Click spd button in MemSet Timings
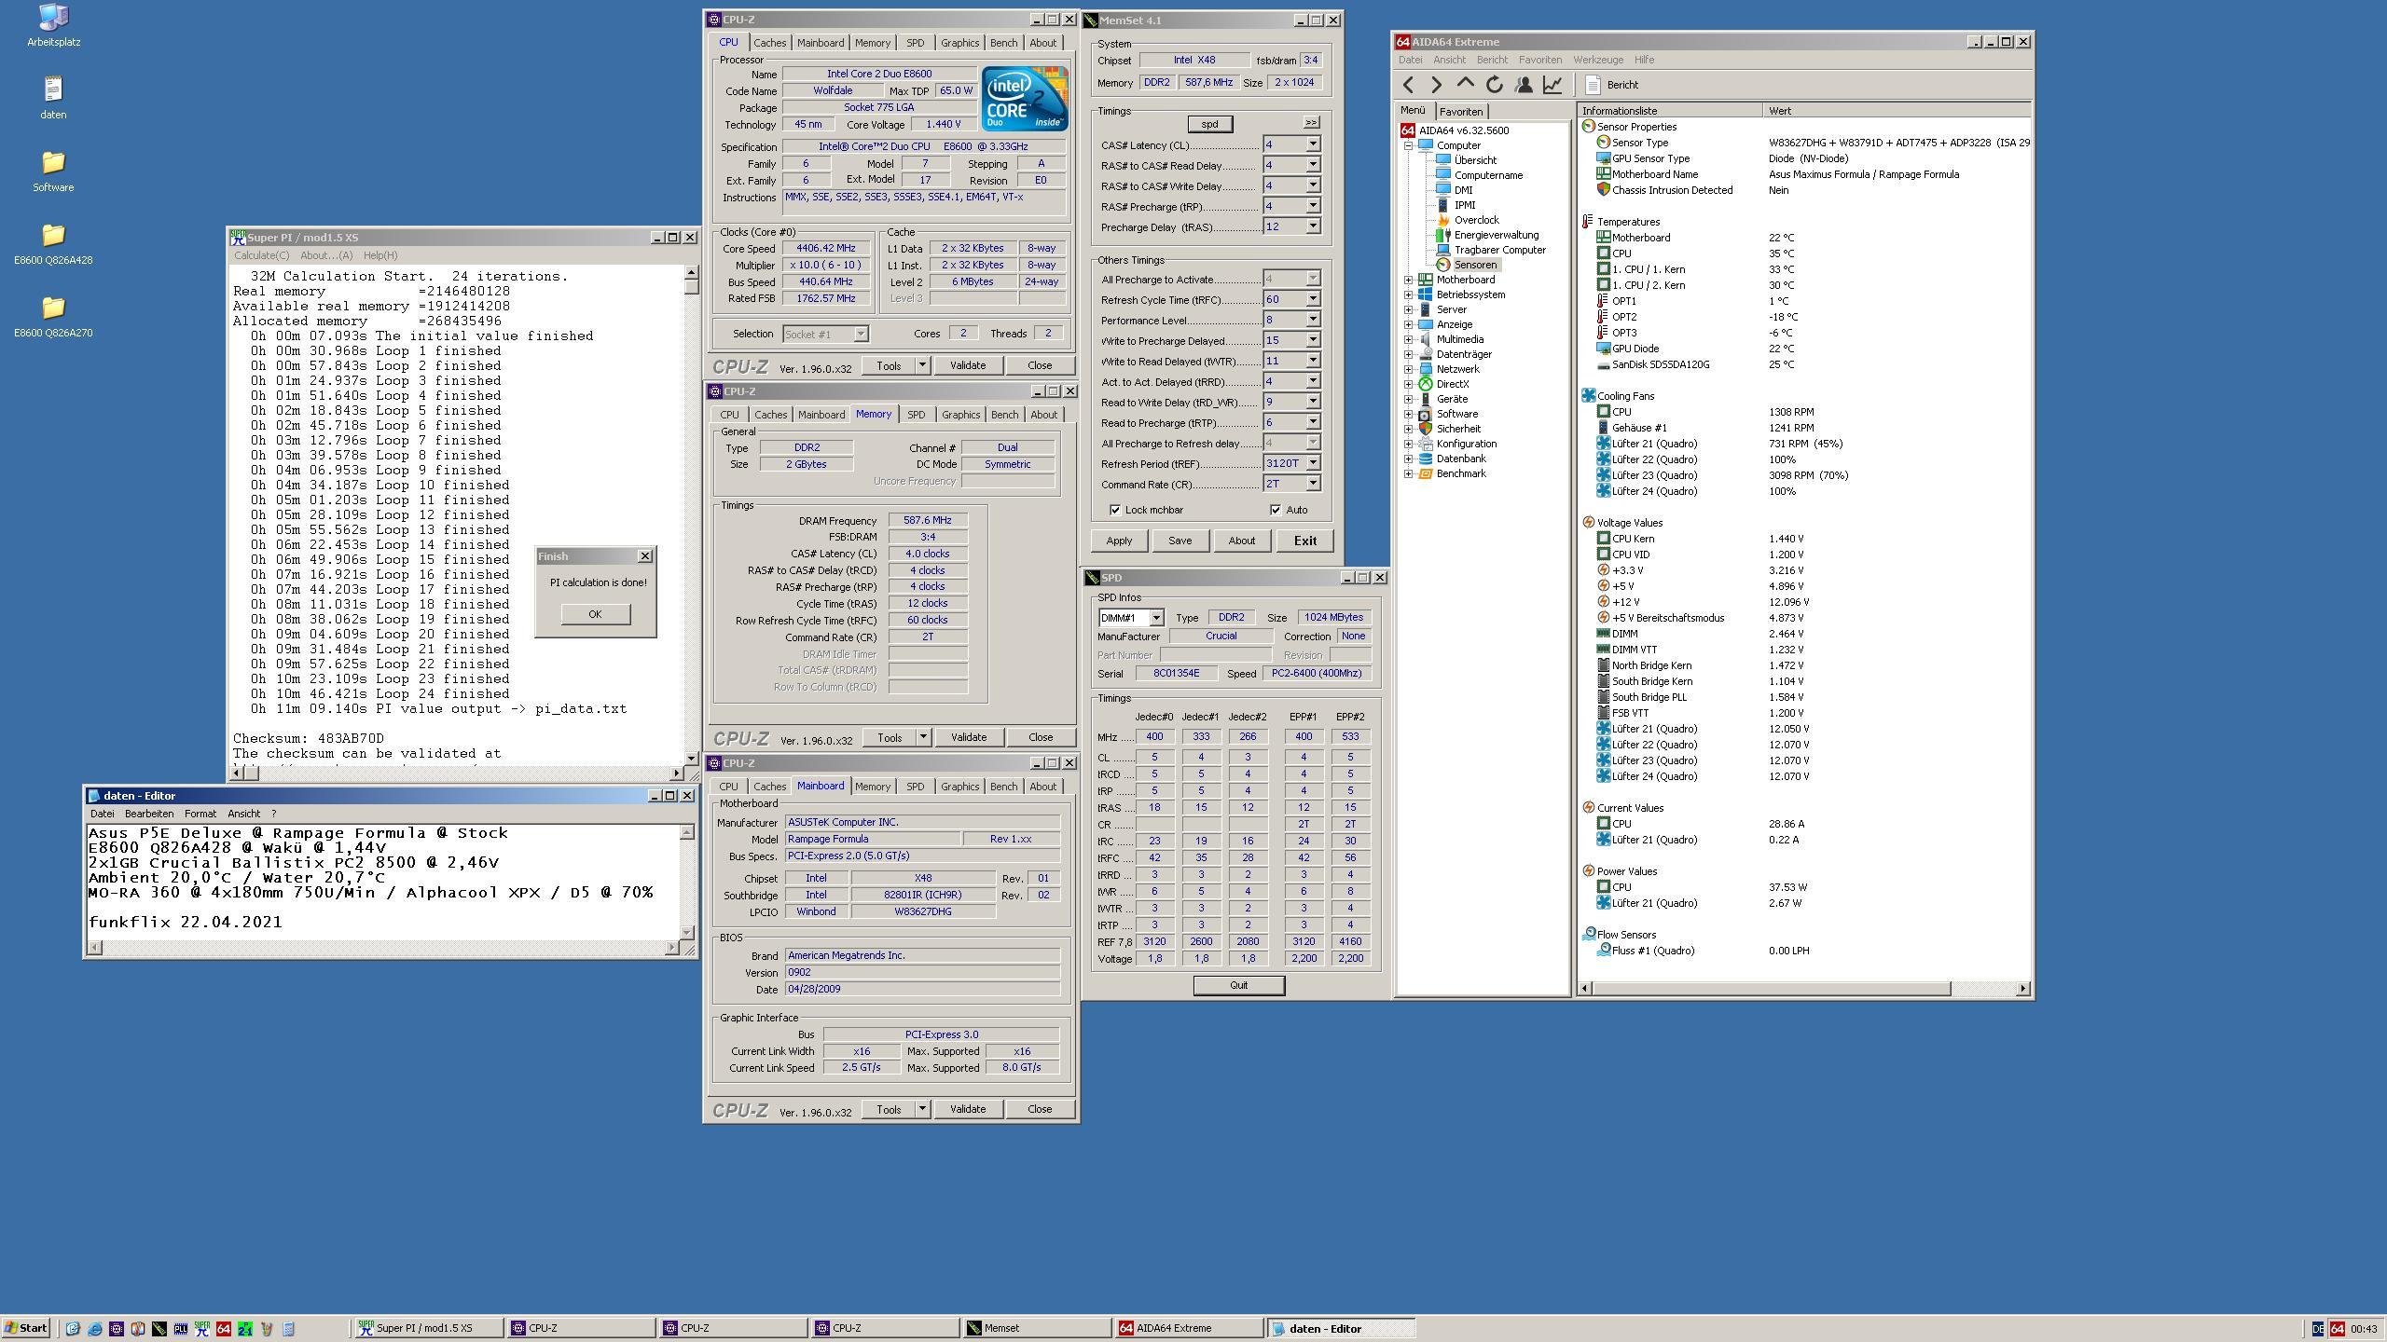 [1209, 124]
